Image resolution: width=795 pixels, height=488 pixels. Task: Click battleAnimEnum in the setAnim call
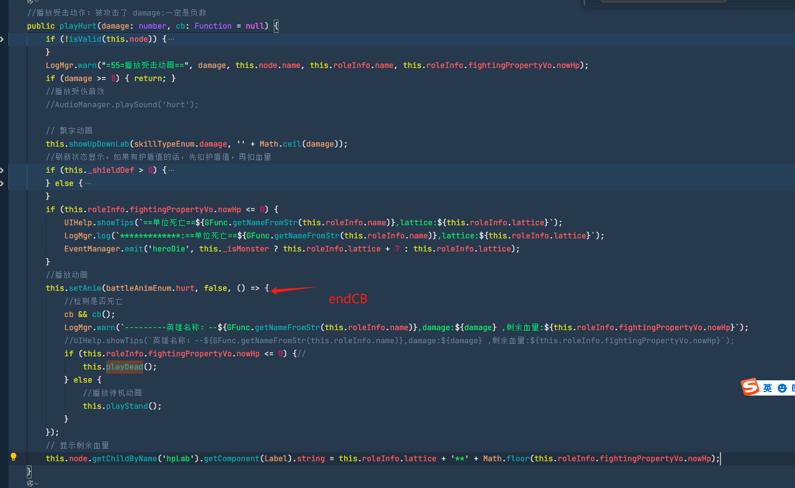pos(139,288)
